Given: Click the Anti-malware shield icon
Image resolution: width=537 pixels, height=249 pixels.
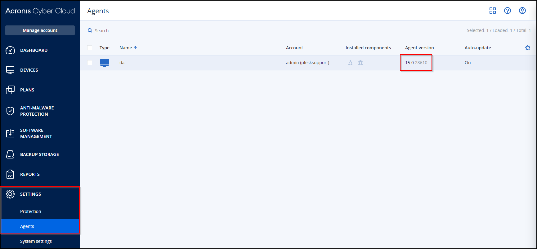Looking at the screenshot, I should pos(10,111).
